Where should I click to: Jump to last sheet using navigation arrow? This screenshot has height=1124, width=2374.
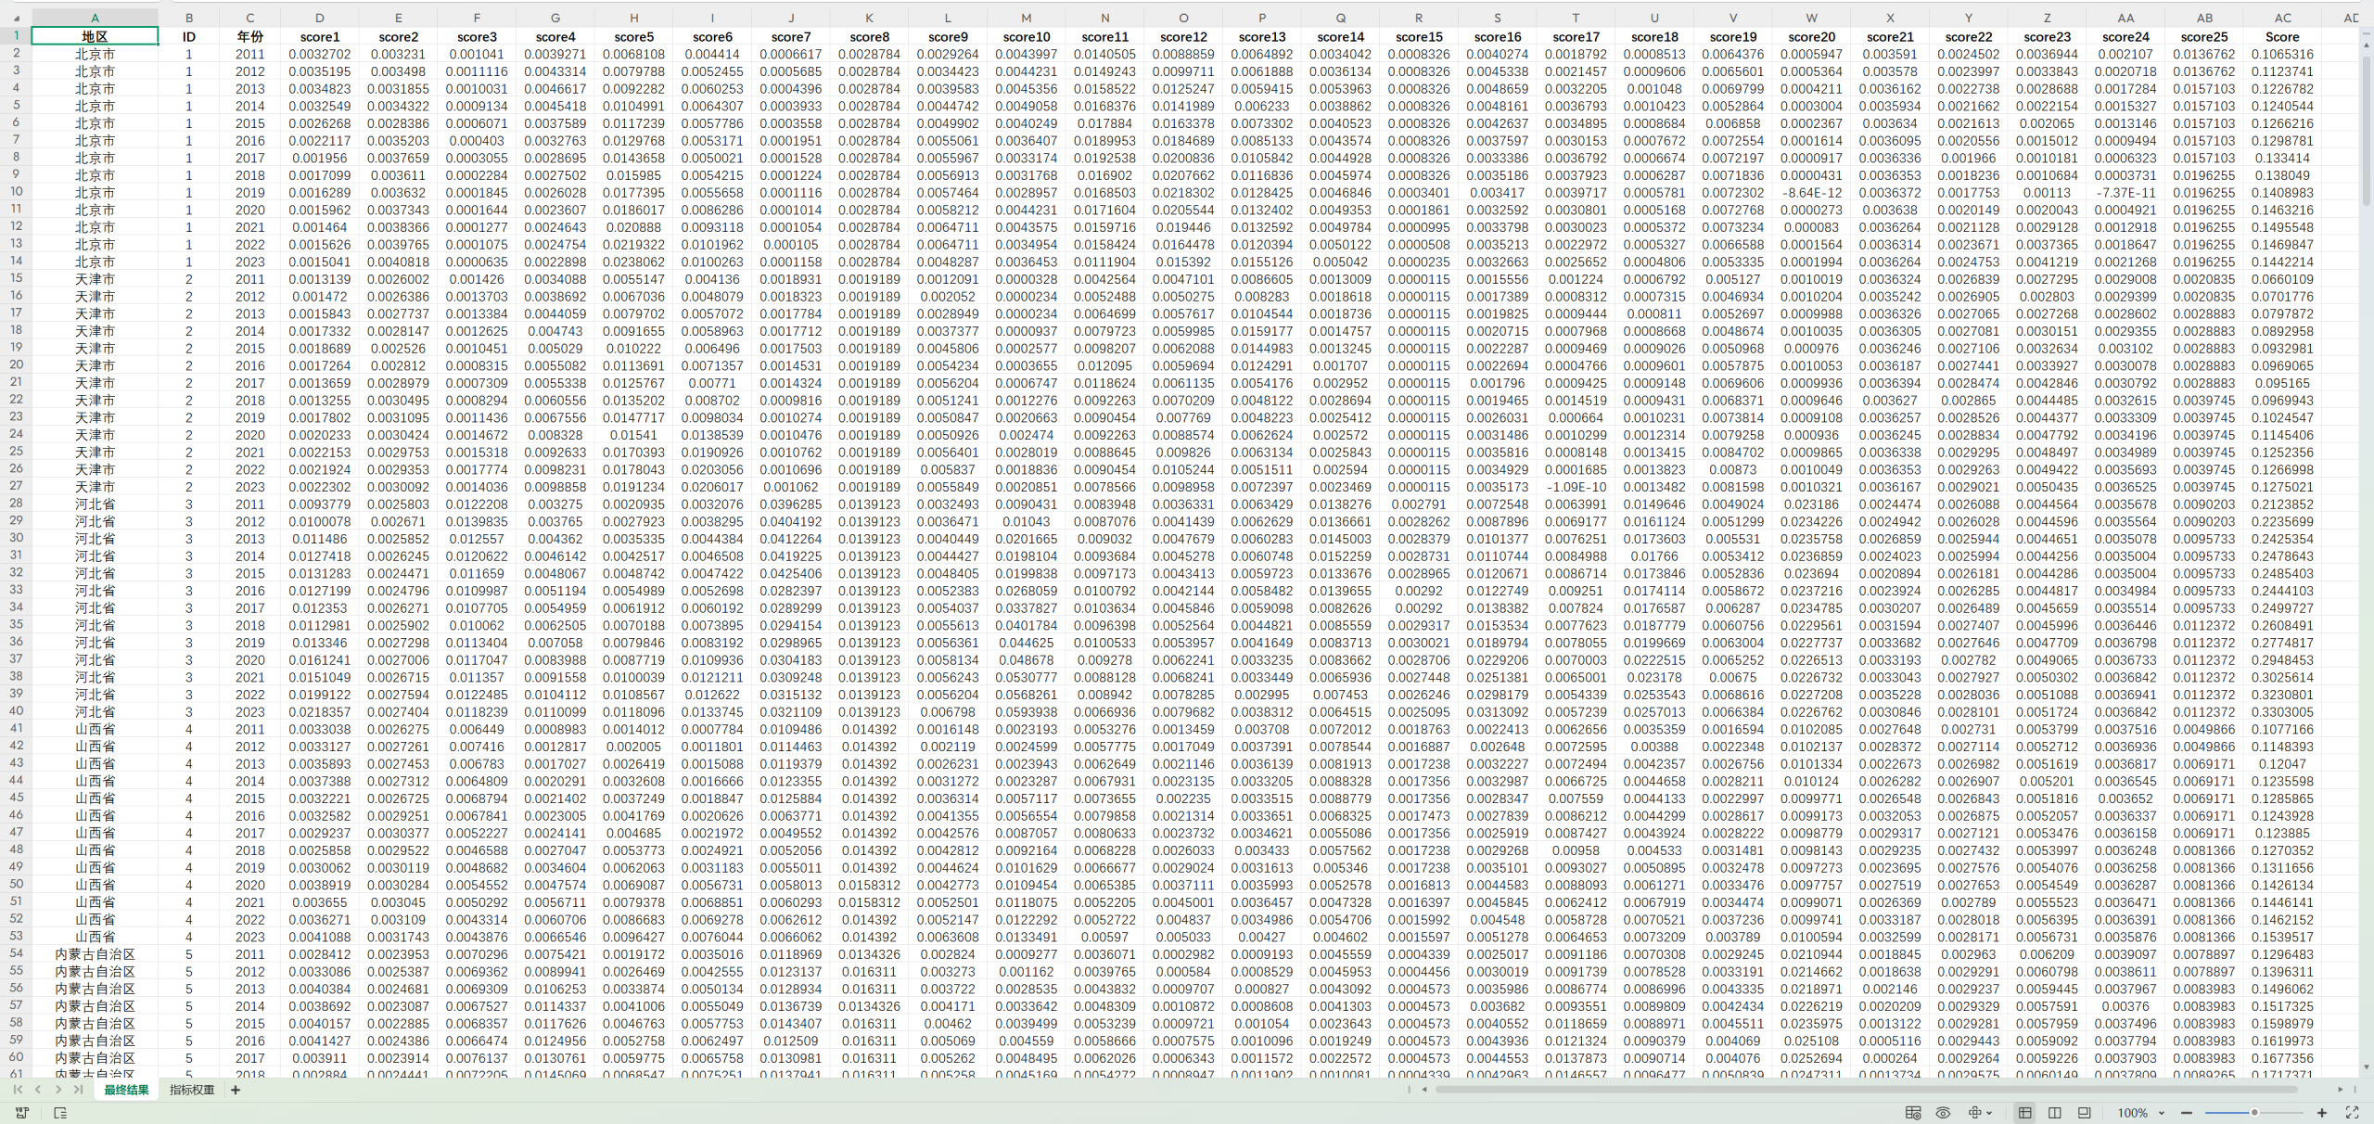[x=78, y=1090]
